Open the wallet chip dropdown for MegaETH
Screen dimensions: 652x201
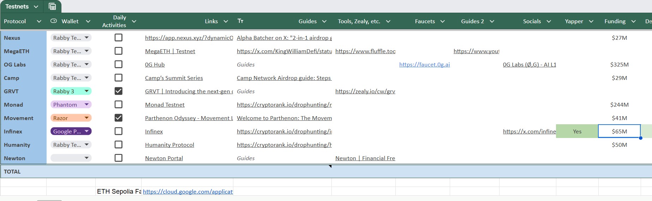(x=71, y=51)
